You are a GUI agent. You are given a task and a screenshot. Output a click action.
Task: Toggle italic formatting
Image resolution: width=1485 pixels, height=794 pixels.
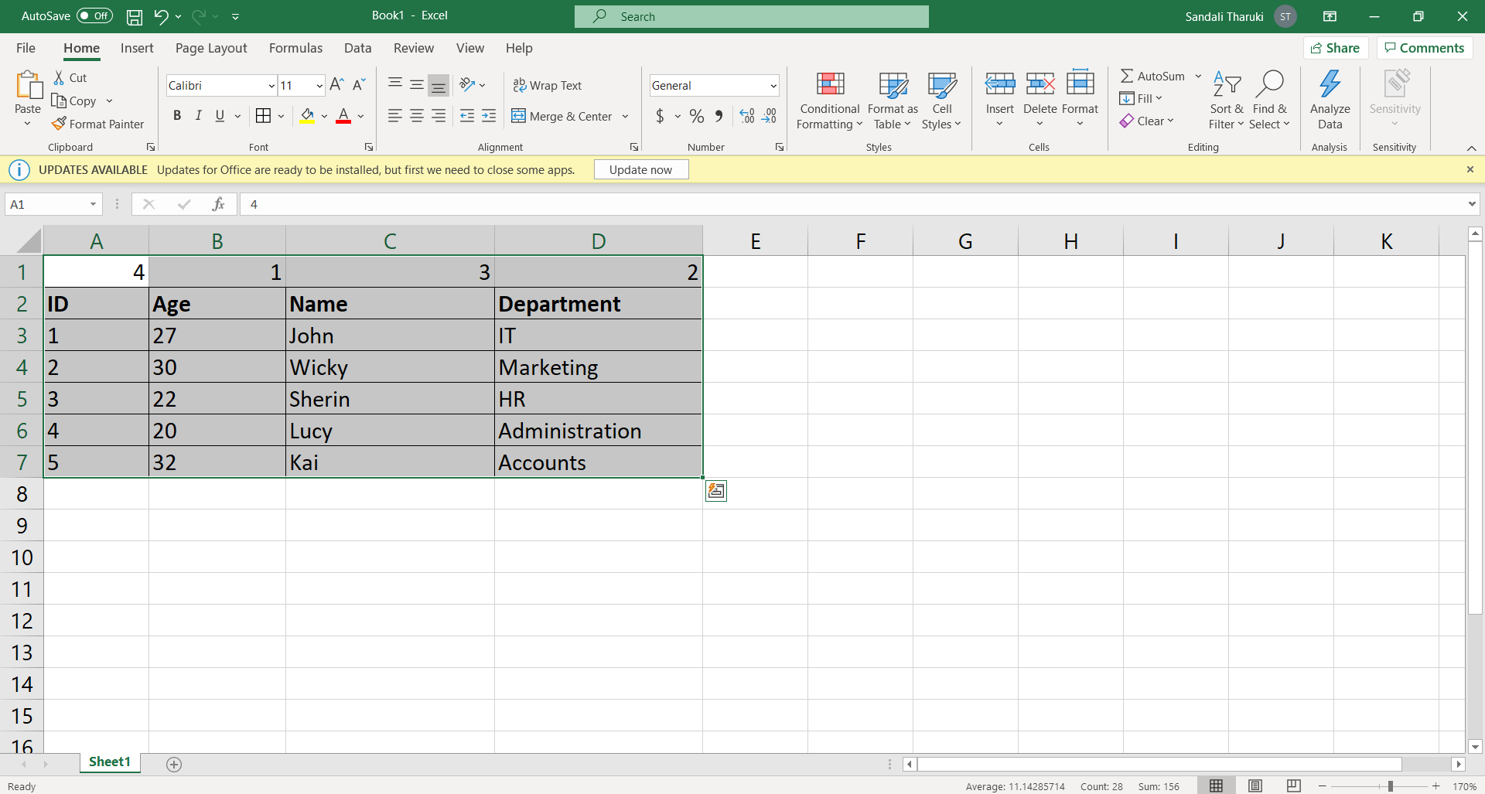coord(198,115)
